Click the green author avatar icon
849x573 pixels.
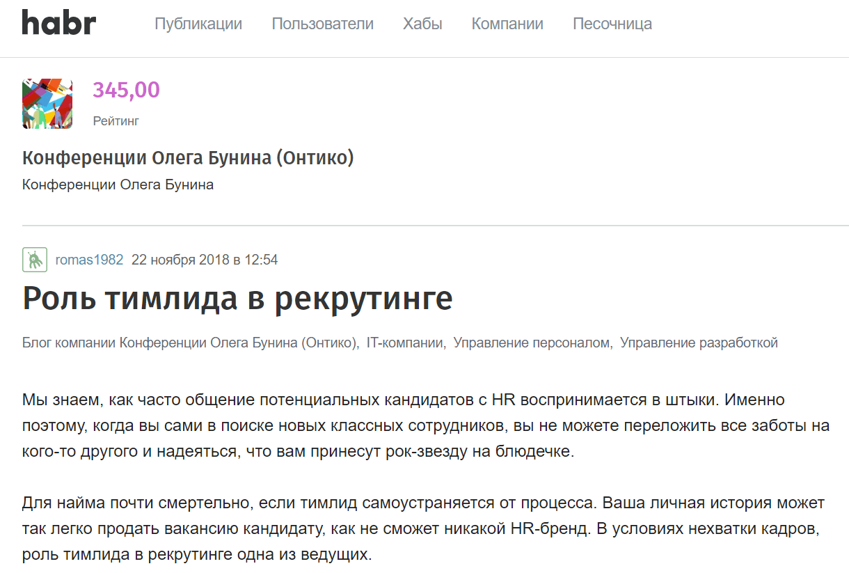click(35, 260)
